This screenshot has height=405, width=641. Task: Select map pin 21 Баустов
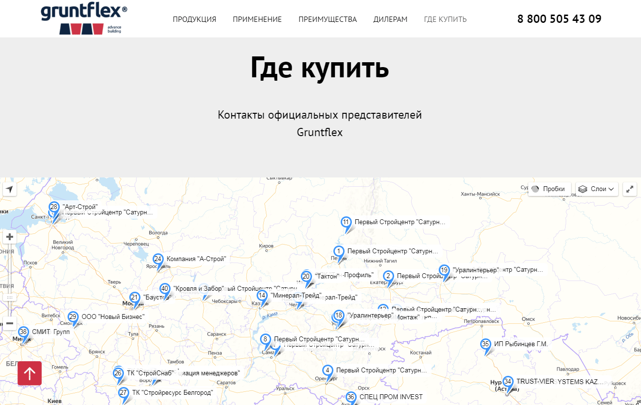[135, 298]
